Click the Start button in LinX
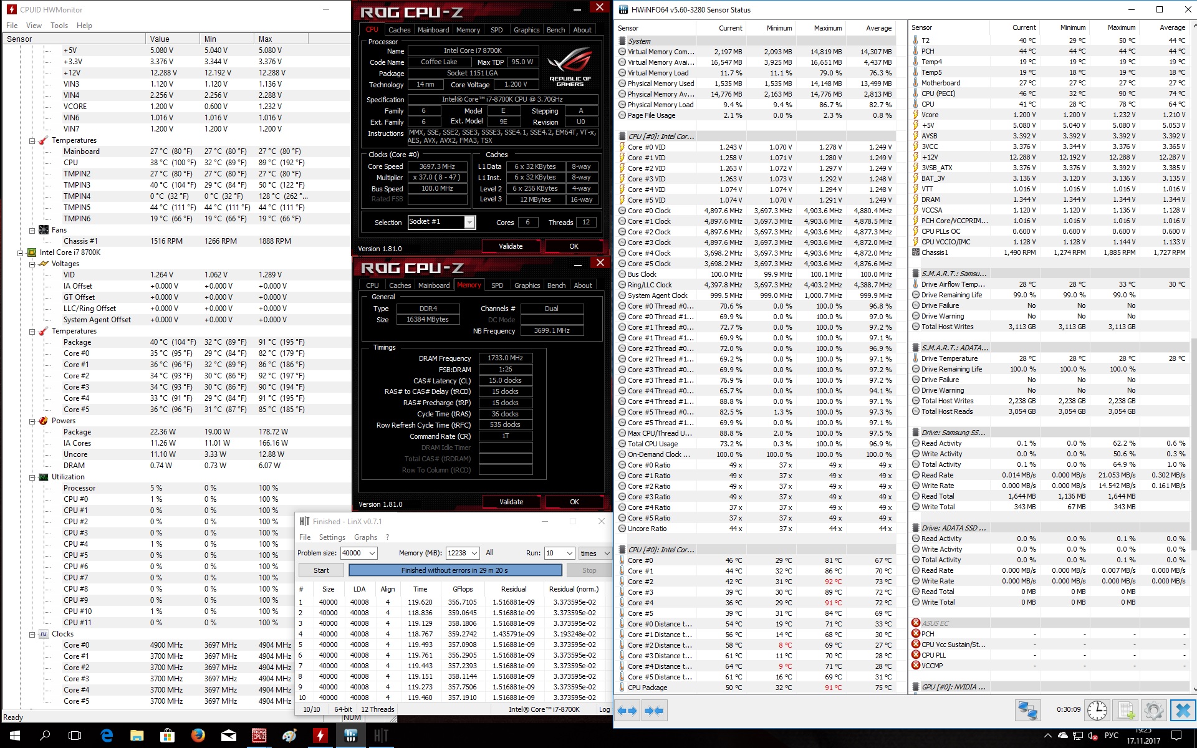Viewport: 1197px width, 748px height. coord(321,570)
